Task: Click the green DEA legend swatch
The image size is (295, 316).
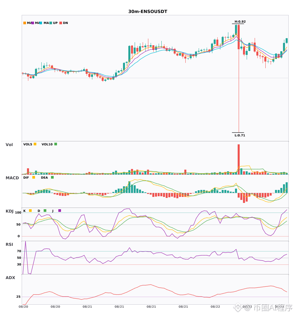Action: 52,177
